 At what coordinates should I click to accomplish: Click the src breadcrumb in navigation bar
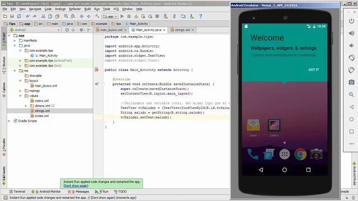[x=39, y=23]
